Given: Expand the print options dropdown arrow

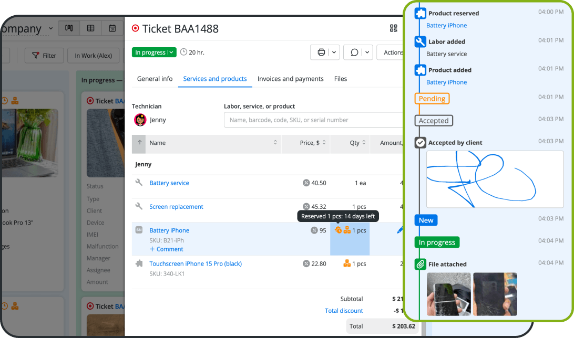Looking at the screenshot, I should pos(334,52).
